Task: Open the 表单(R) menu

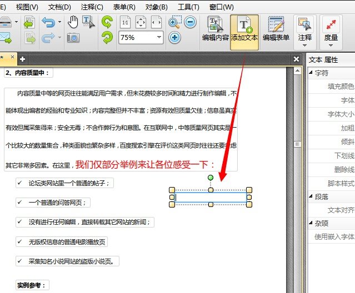Action: [x=124, y=7]
